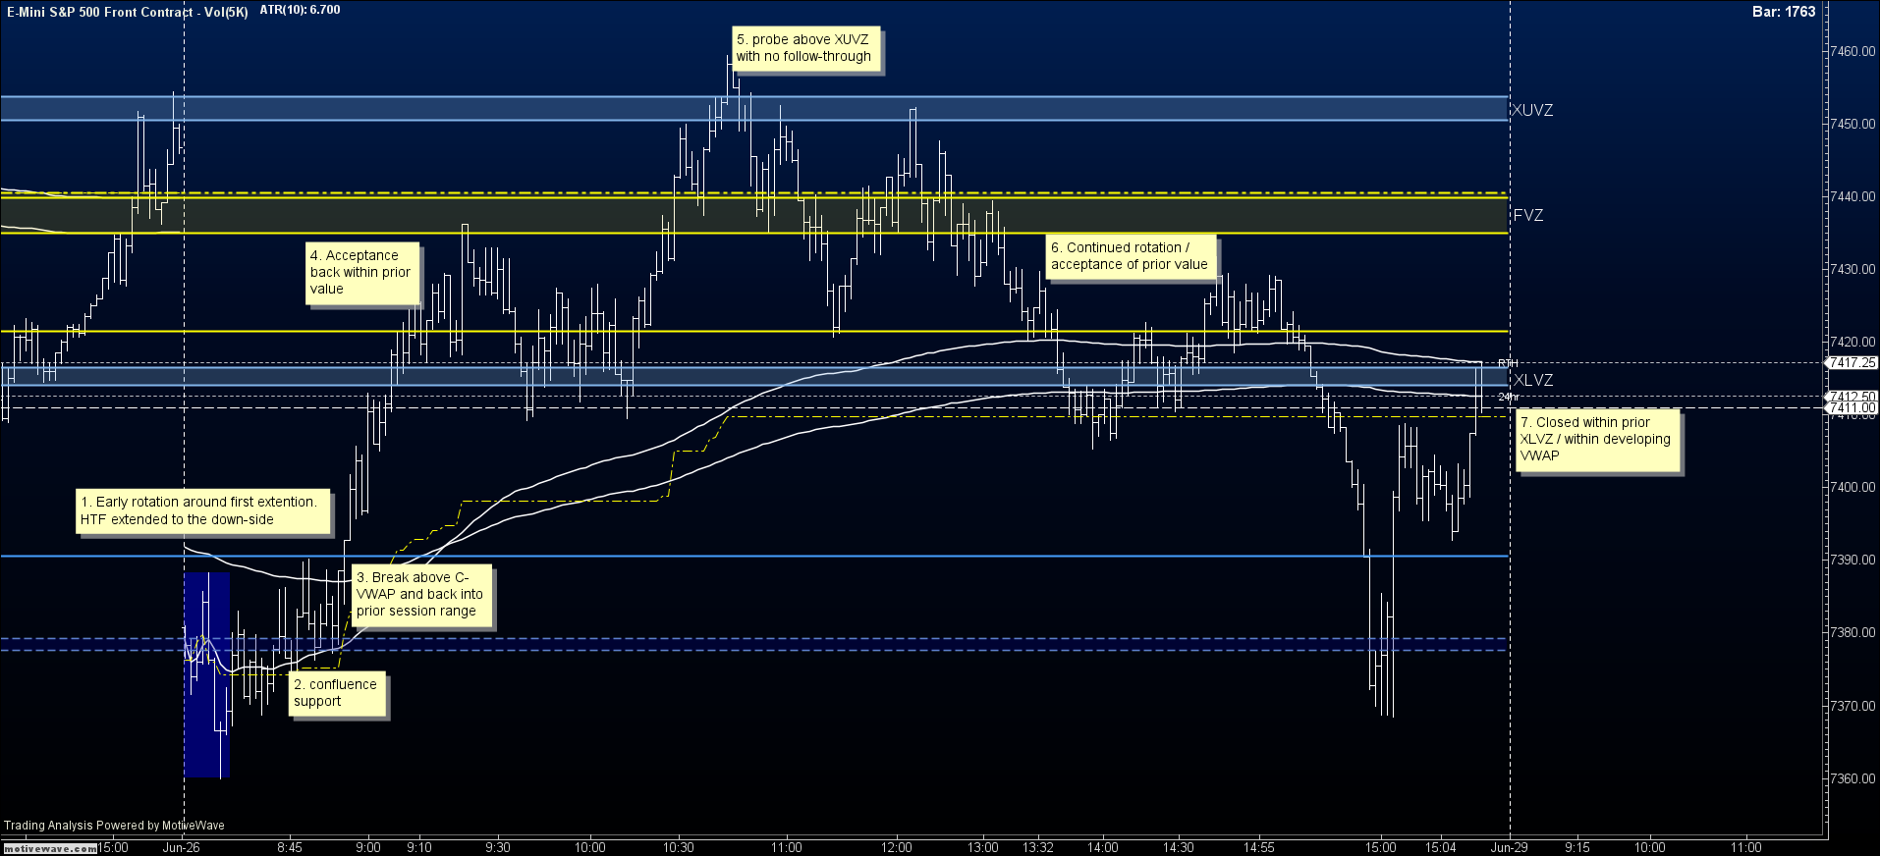Click the 14:00 time label

click(1103, 847)
